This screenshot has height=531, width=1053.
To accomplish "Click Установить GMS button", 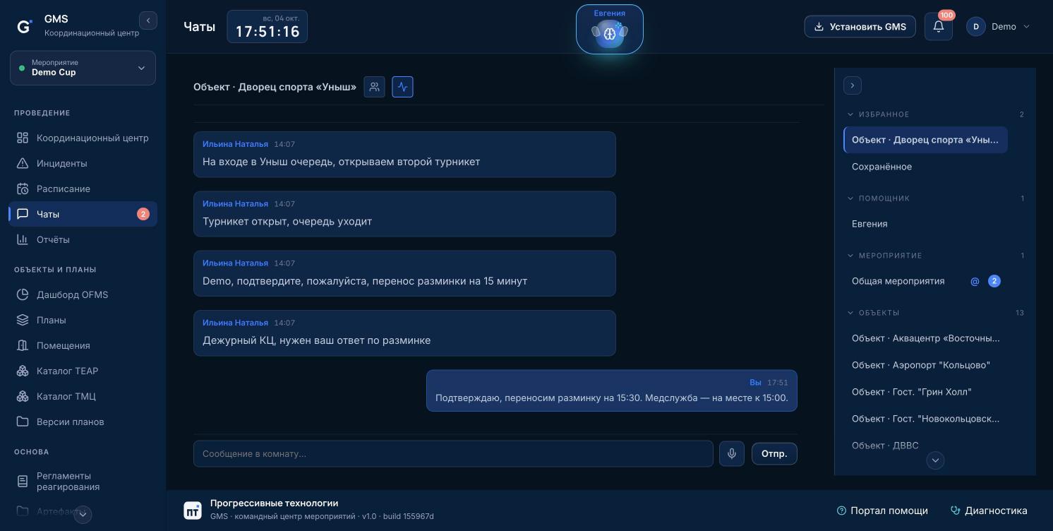I will [860, 27].
